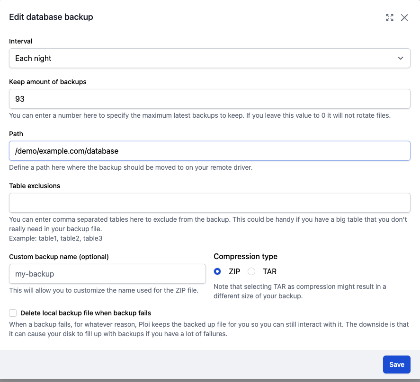Choose the TAR compression radio button
Screen dimensions: 420x382
[251, 271]
